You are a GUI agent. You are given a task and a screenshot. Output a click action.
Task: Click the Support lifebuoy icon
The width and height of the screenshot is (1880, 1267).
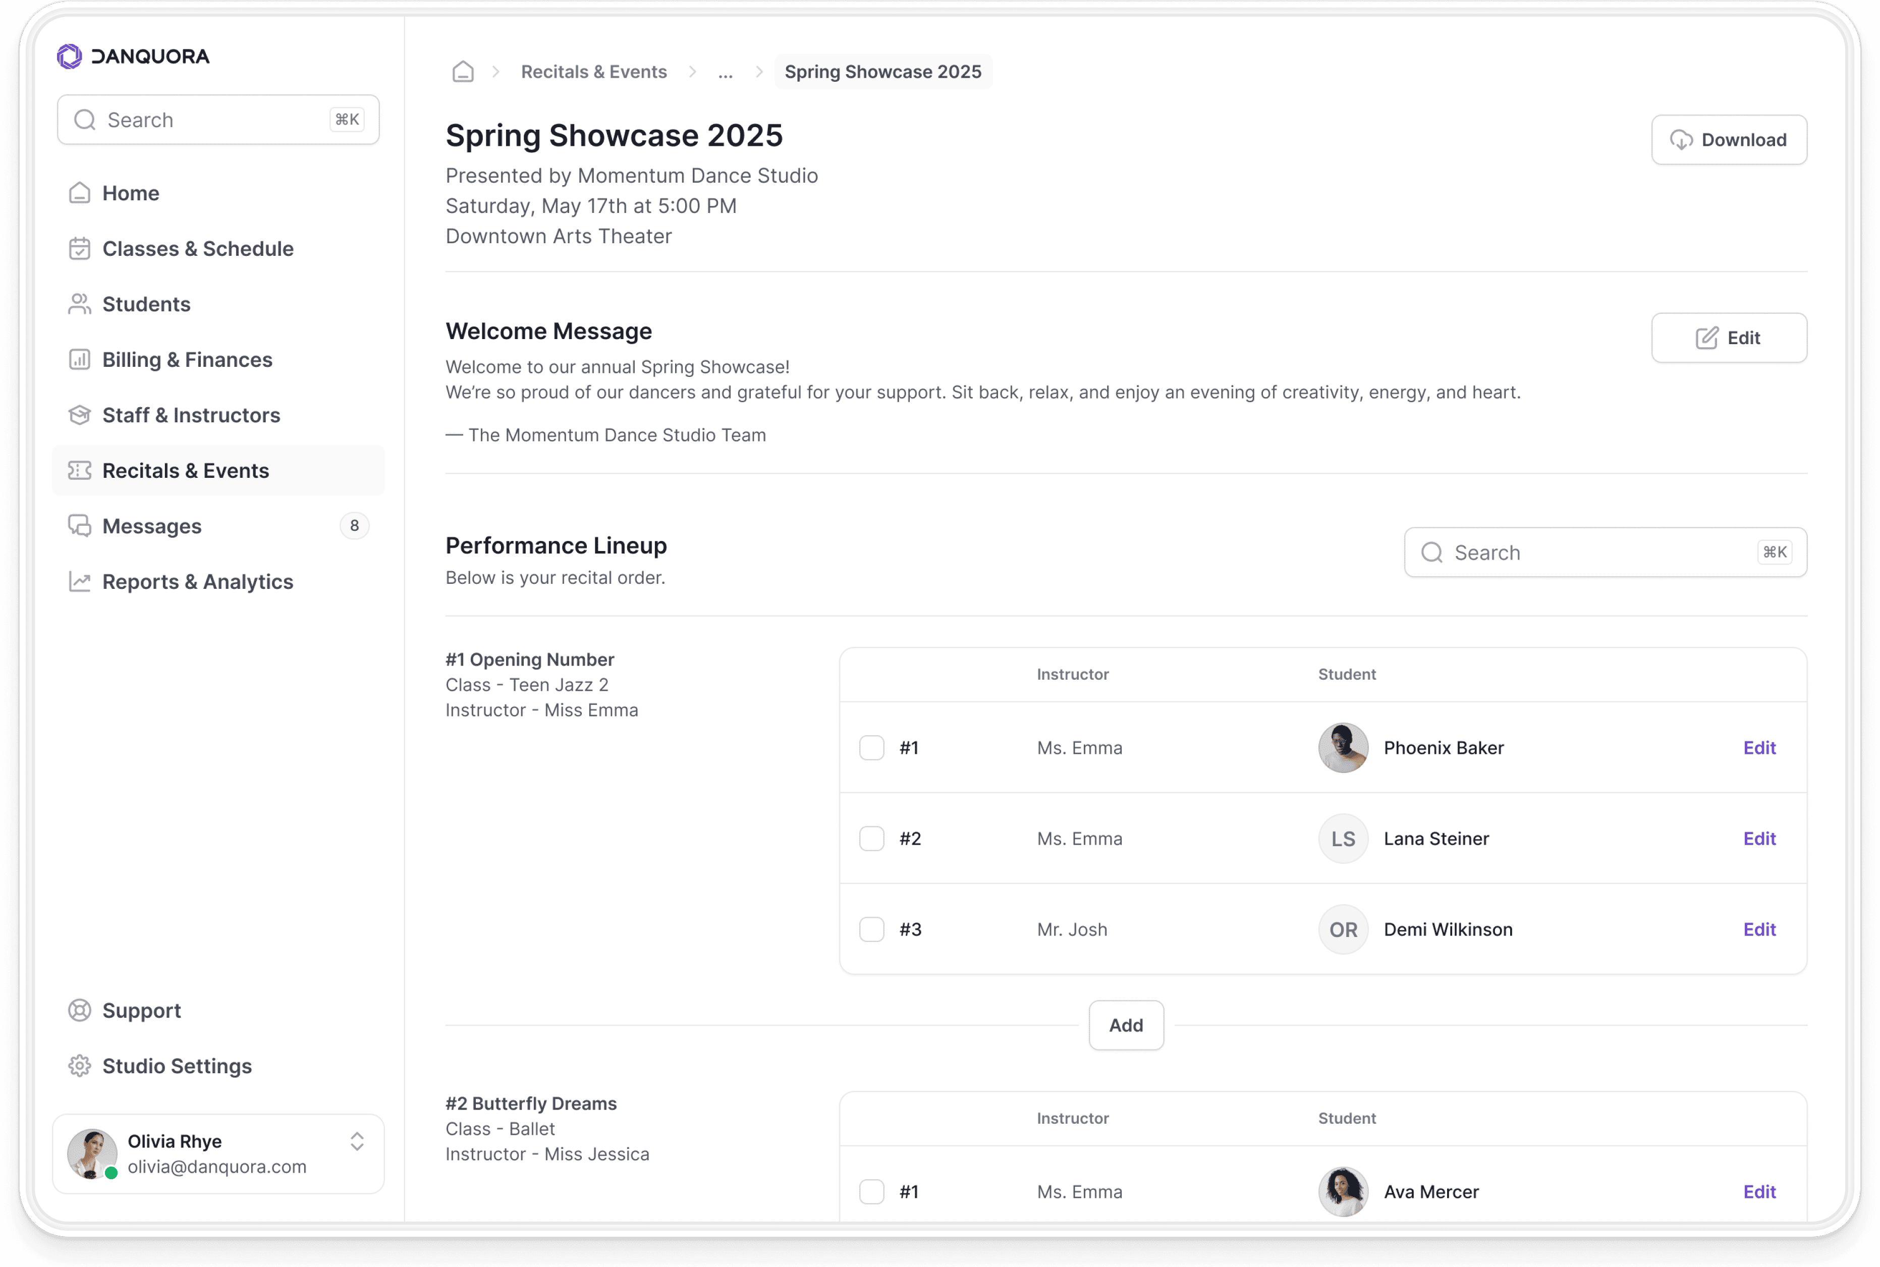pyautogui.click(x=79, y=1010)
